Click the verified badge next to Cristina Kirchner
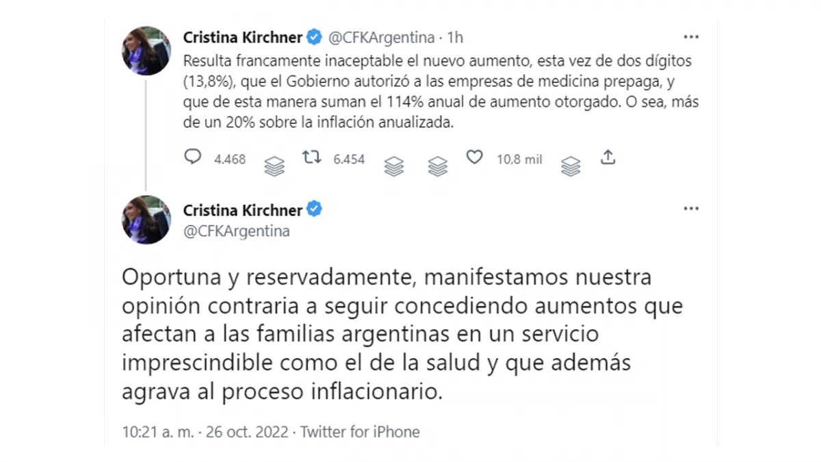This screenshot has width=821, height=462. click(313, 38)
